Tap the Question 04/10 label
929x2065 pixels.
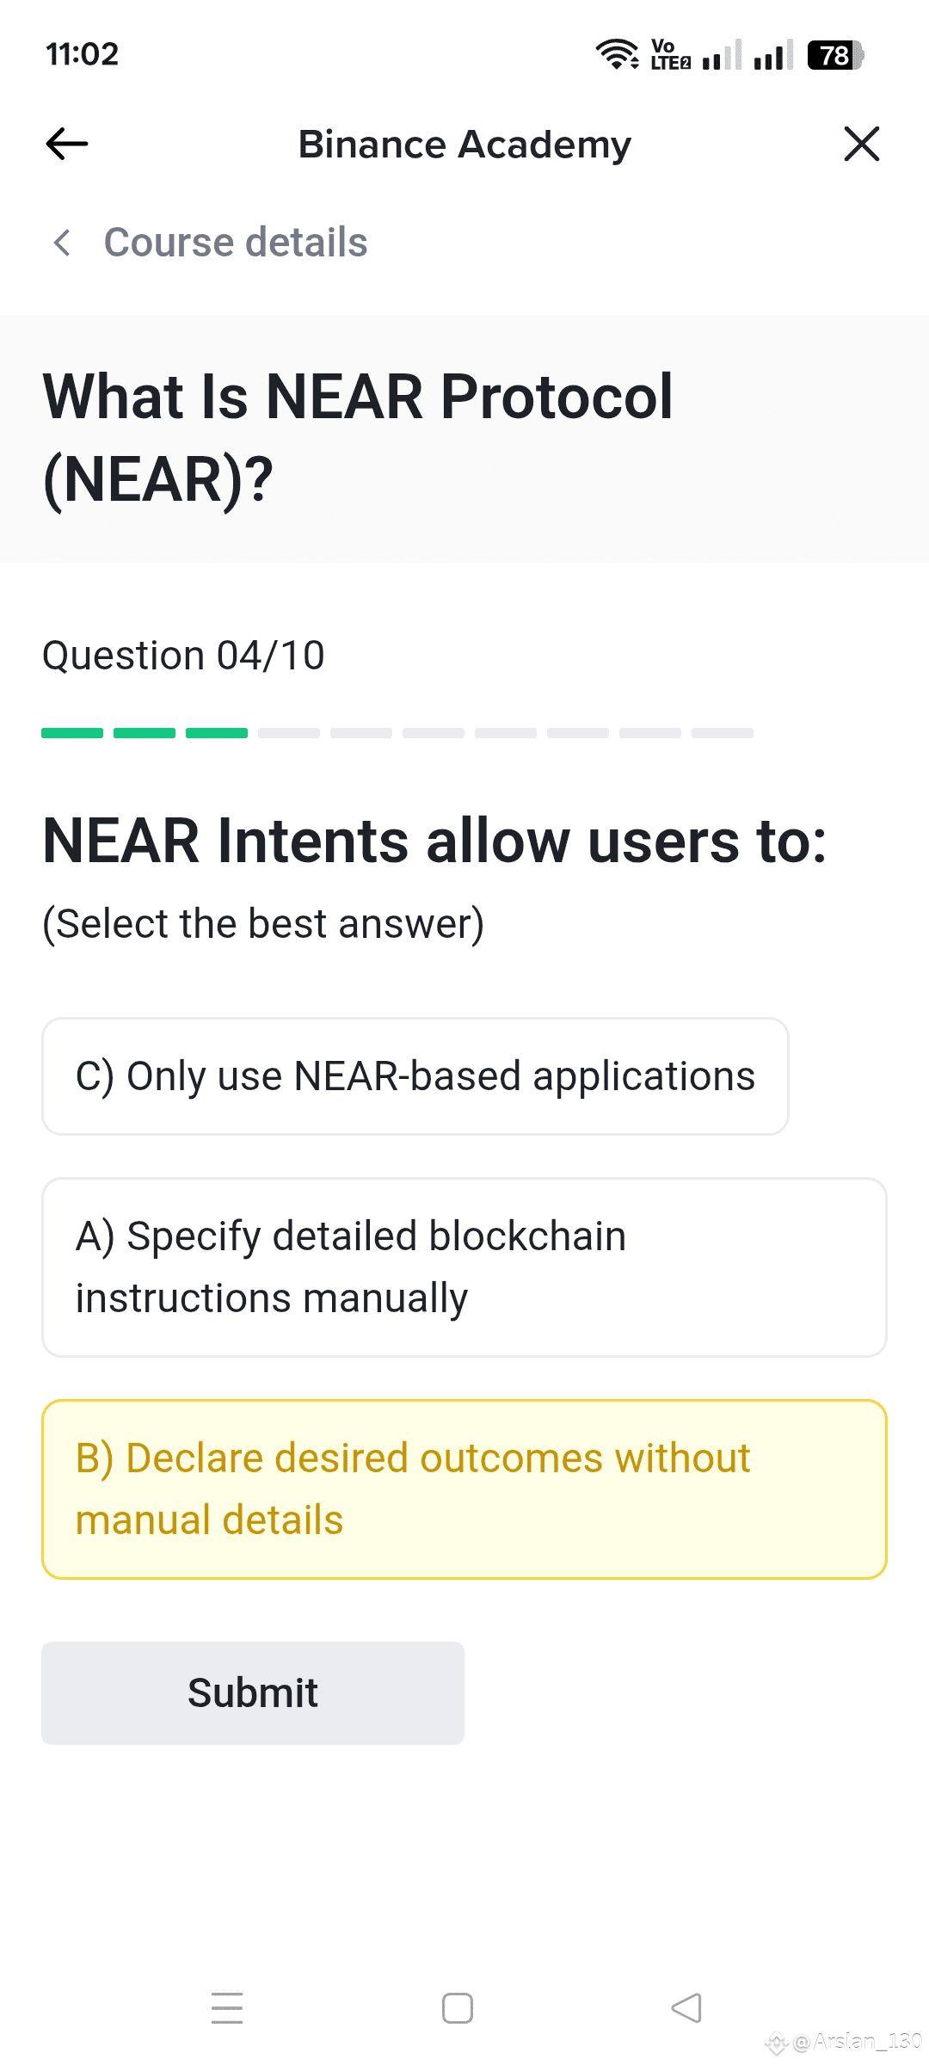pos(183,656)
